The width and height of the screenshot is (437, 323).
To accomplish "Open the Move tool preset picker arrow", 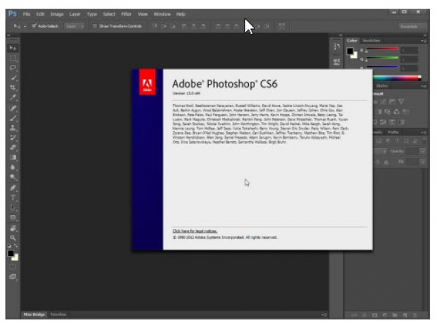I will pyautogui.click(x=25, y=26).
